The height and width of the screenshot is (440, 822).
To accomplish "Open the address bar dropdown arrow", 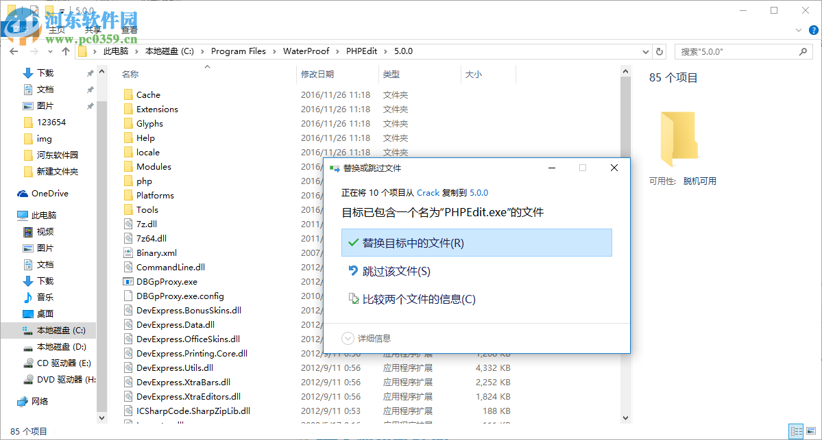I will click(x=645, y=51).
